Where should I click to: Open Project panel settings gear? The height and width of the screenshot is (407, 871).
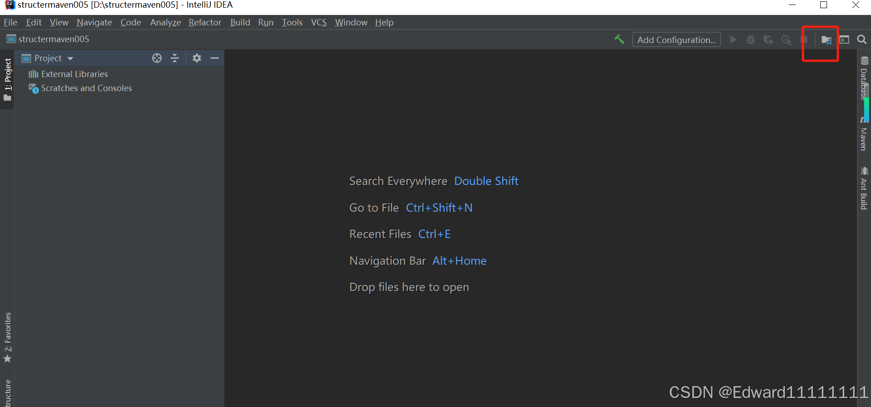point(197,58)
